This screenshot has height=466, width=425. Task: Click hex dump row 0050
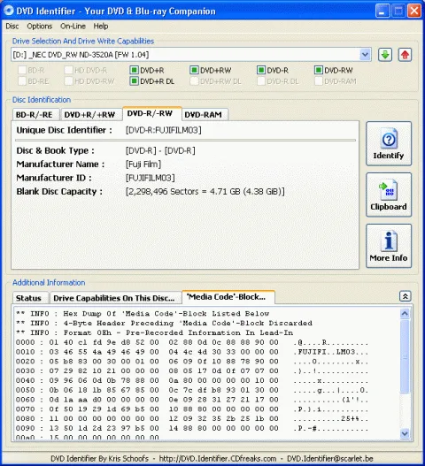[192, 390]
